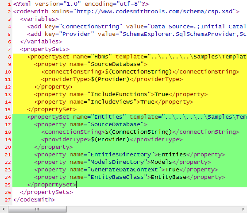Click the codesmithtools.com schema URL

[x=154, y=12]
